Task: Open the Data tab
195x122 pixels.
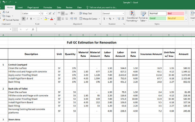Action: coord(59,7)
